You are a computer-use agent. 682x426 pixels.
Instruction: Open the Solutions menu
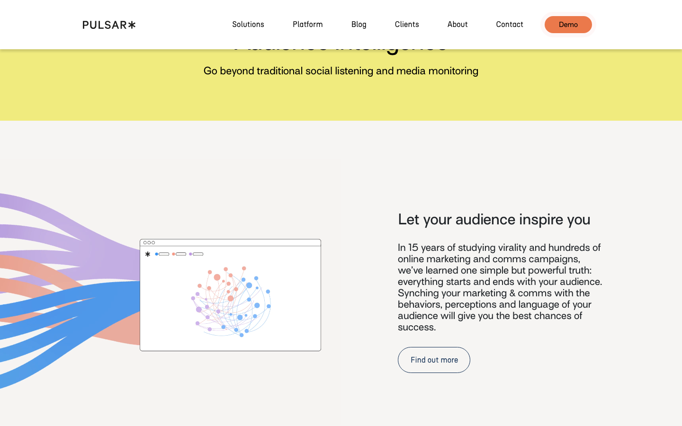[248, 25]
